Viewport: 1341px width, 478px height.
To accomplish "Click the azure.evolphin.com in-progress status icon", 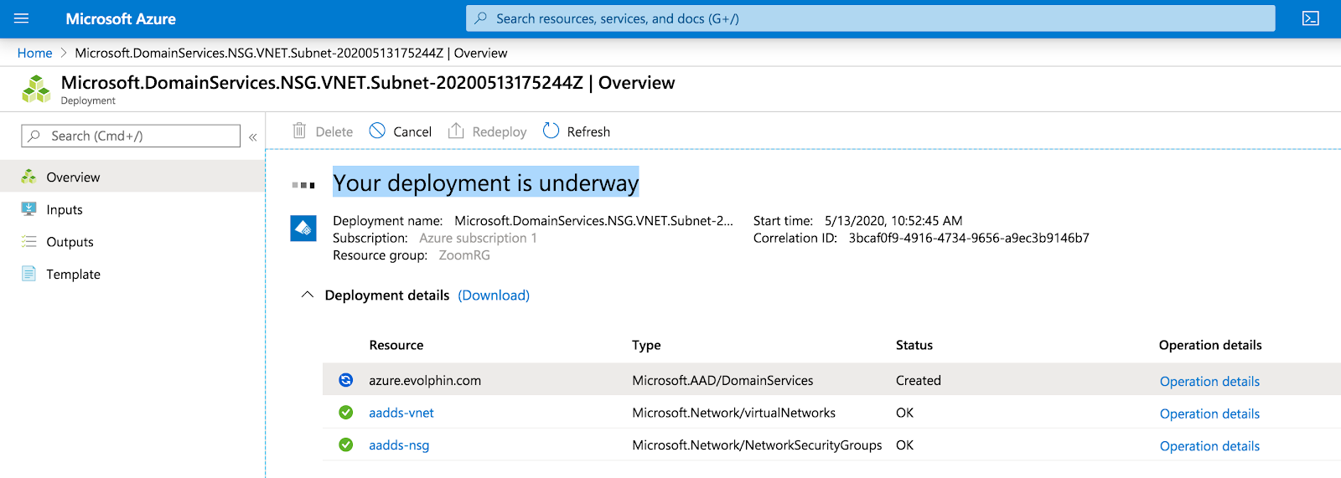I will point(345,380).
